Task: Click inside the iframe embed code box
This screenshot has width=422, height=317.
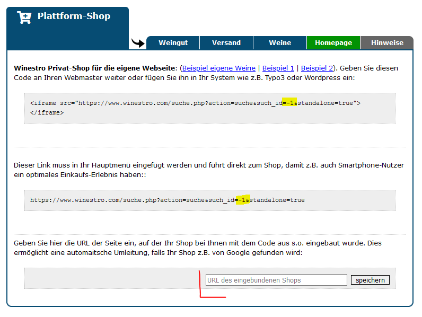Action: pos(209,108)
